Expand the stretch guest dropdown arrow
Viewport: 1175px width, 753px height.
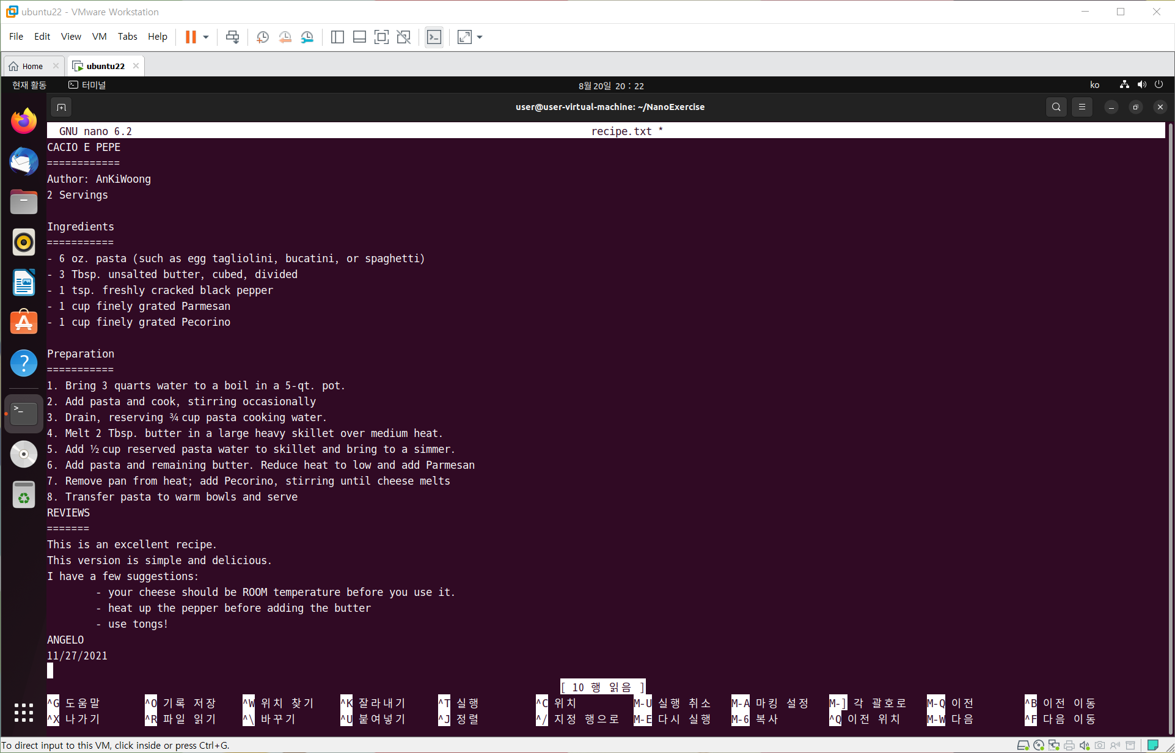pos(480,37)
